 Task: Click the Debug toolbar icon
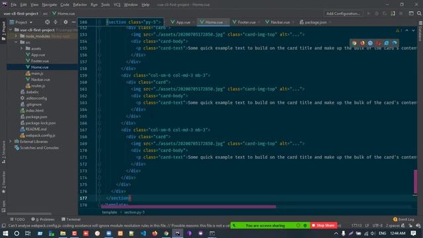click(377, 13)
